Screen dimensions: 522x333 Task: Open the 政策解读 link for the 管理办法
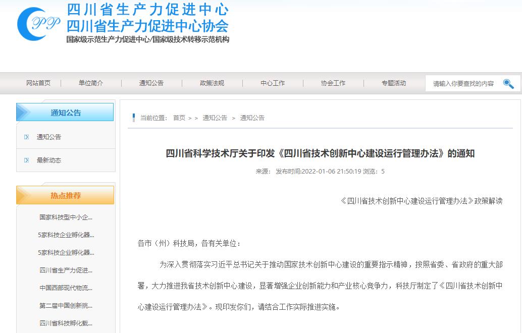coord(422,201)
